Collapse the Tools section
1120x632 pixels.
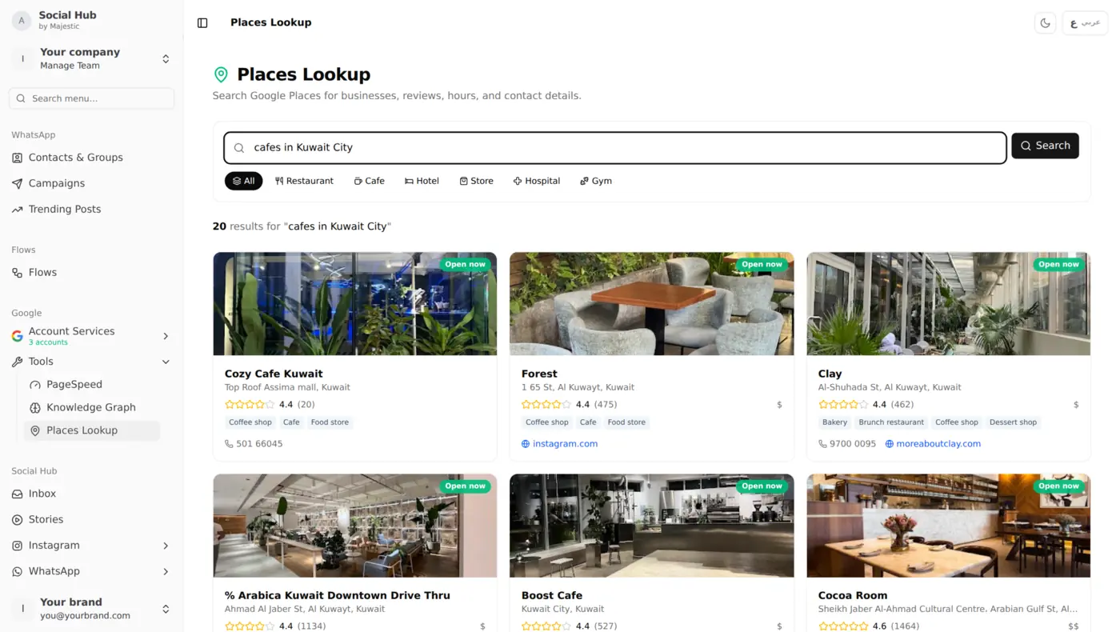click(92, 362)
